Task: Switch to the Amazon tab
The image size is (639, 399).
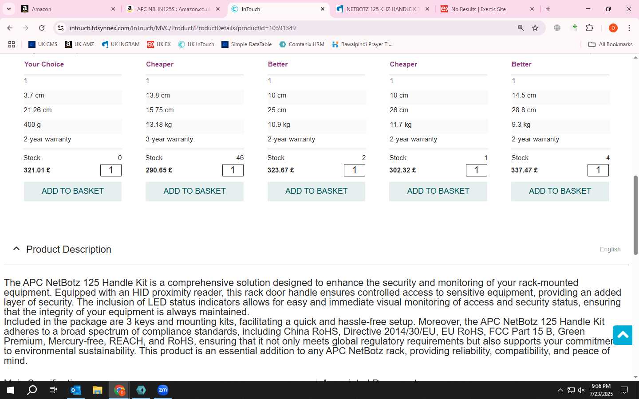Action: pos(69,9)
